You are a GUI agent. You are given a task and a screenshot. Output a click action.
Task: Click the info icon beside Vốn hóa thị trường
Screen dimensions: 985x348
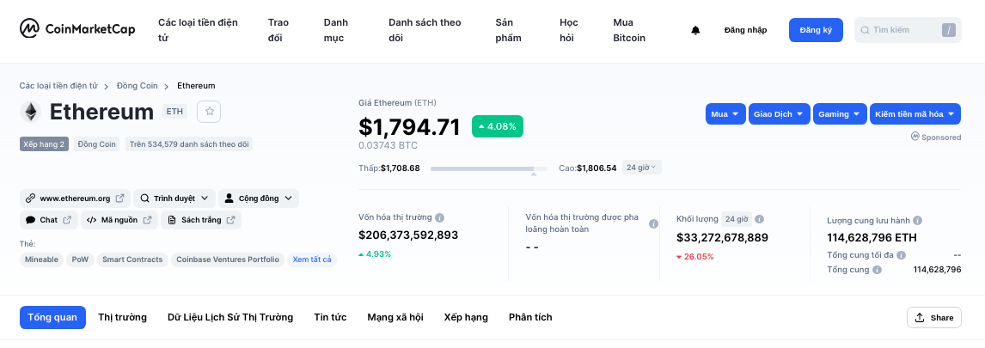[x=440, y=218]
